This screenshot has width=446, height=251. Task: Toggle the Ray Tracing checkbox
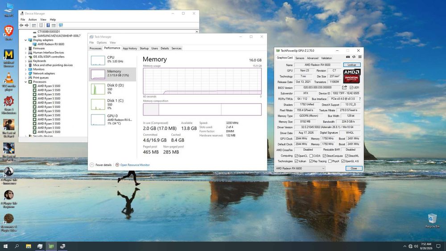[311, 161]
